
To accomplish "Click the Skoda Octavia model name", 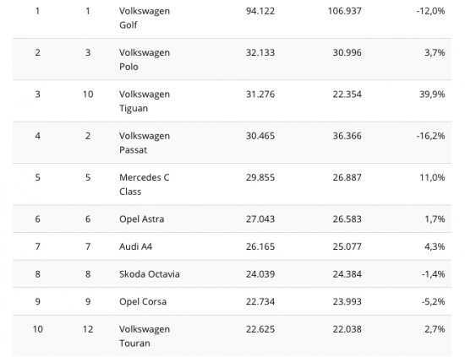I will point(150,273).
